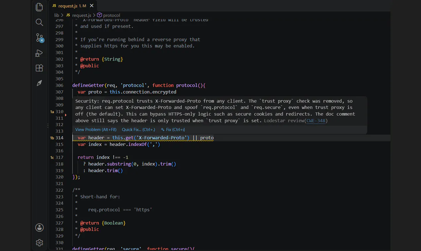Click the 1b annotation beside line 314
Image resolution: width=421 pixels, height=251 pixels.
(52, 138)
